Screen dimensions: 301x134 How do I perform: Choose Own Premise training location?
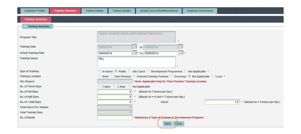(112, 76)
